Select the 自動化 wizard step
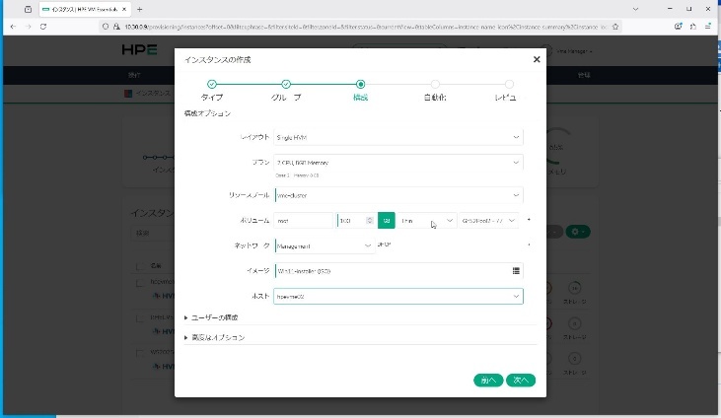 (x=435, y=85)
